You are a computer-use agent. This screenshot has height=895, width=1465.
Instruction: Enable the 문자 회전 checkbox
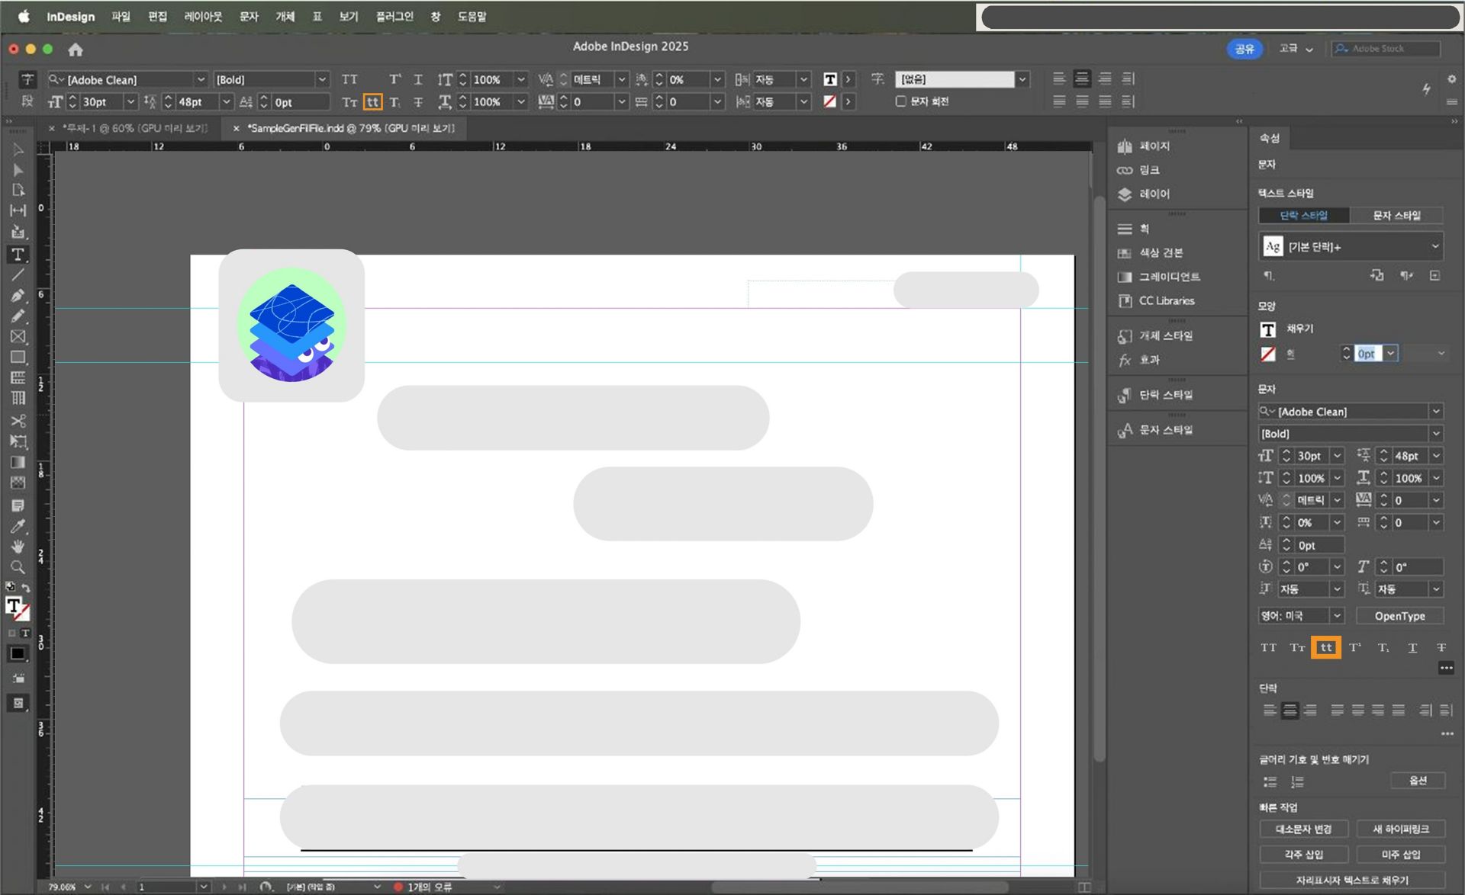[901, 101]
